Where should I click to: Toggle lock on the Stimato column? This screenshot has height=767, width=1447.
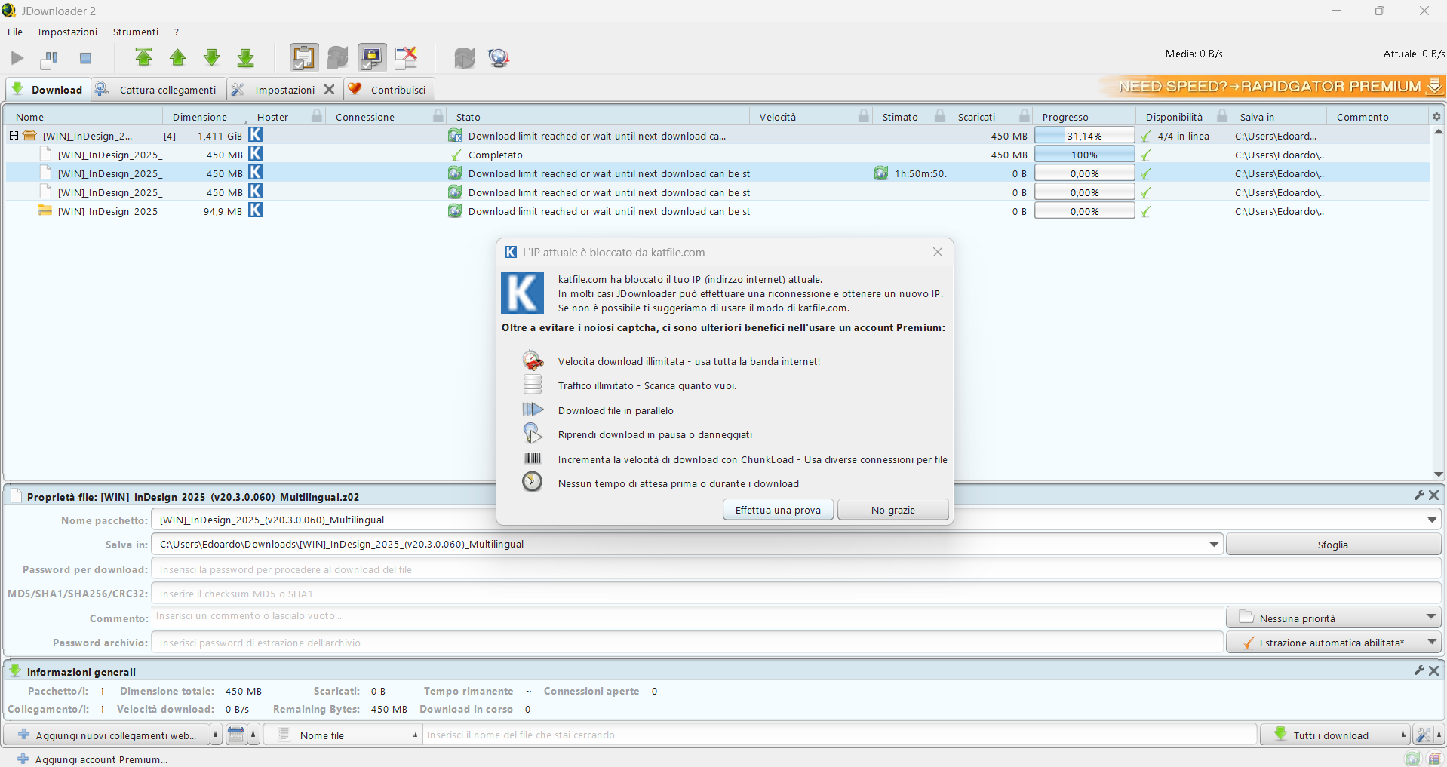(x=940, y=116)
